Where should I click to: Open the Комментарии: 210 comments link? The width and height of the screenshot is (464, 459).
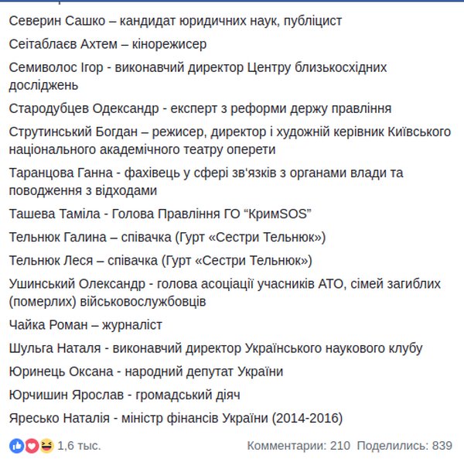pyautogui.click(x=299, y=446)
